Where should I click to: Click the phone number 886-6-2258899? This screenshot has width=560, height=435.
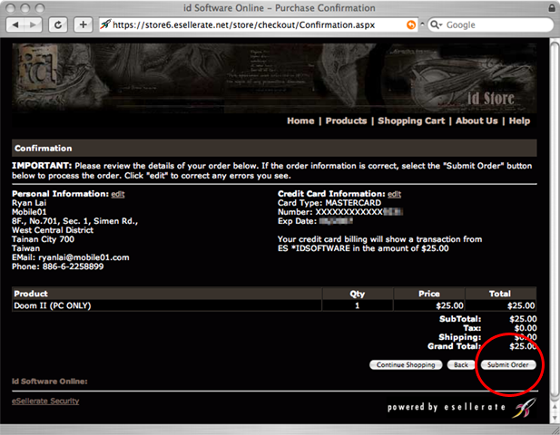[x=73, y=266]
